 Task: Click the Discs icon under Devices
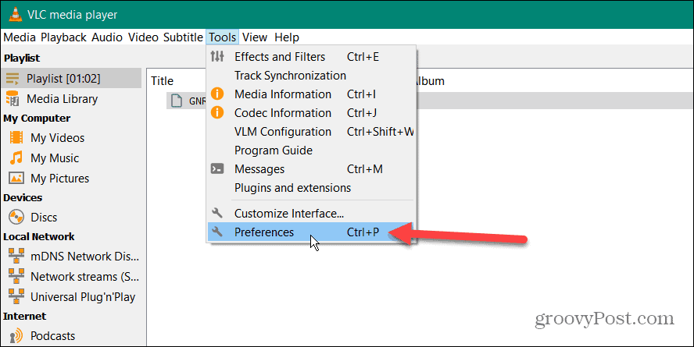click(x=16, y=218)
